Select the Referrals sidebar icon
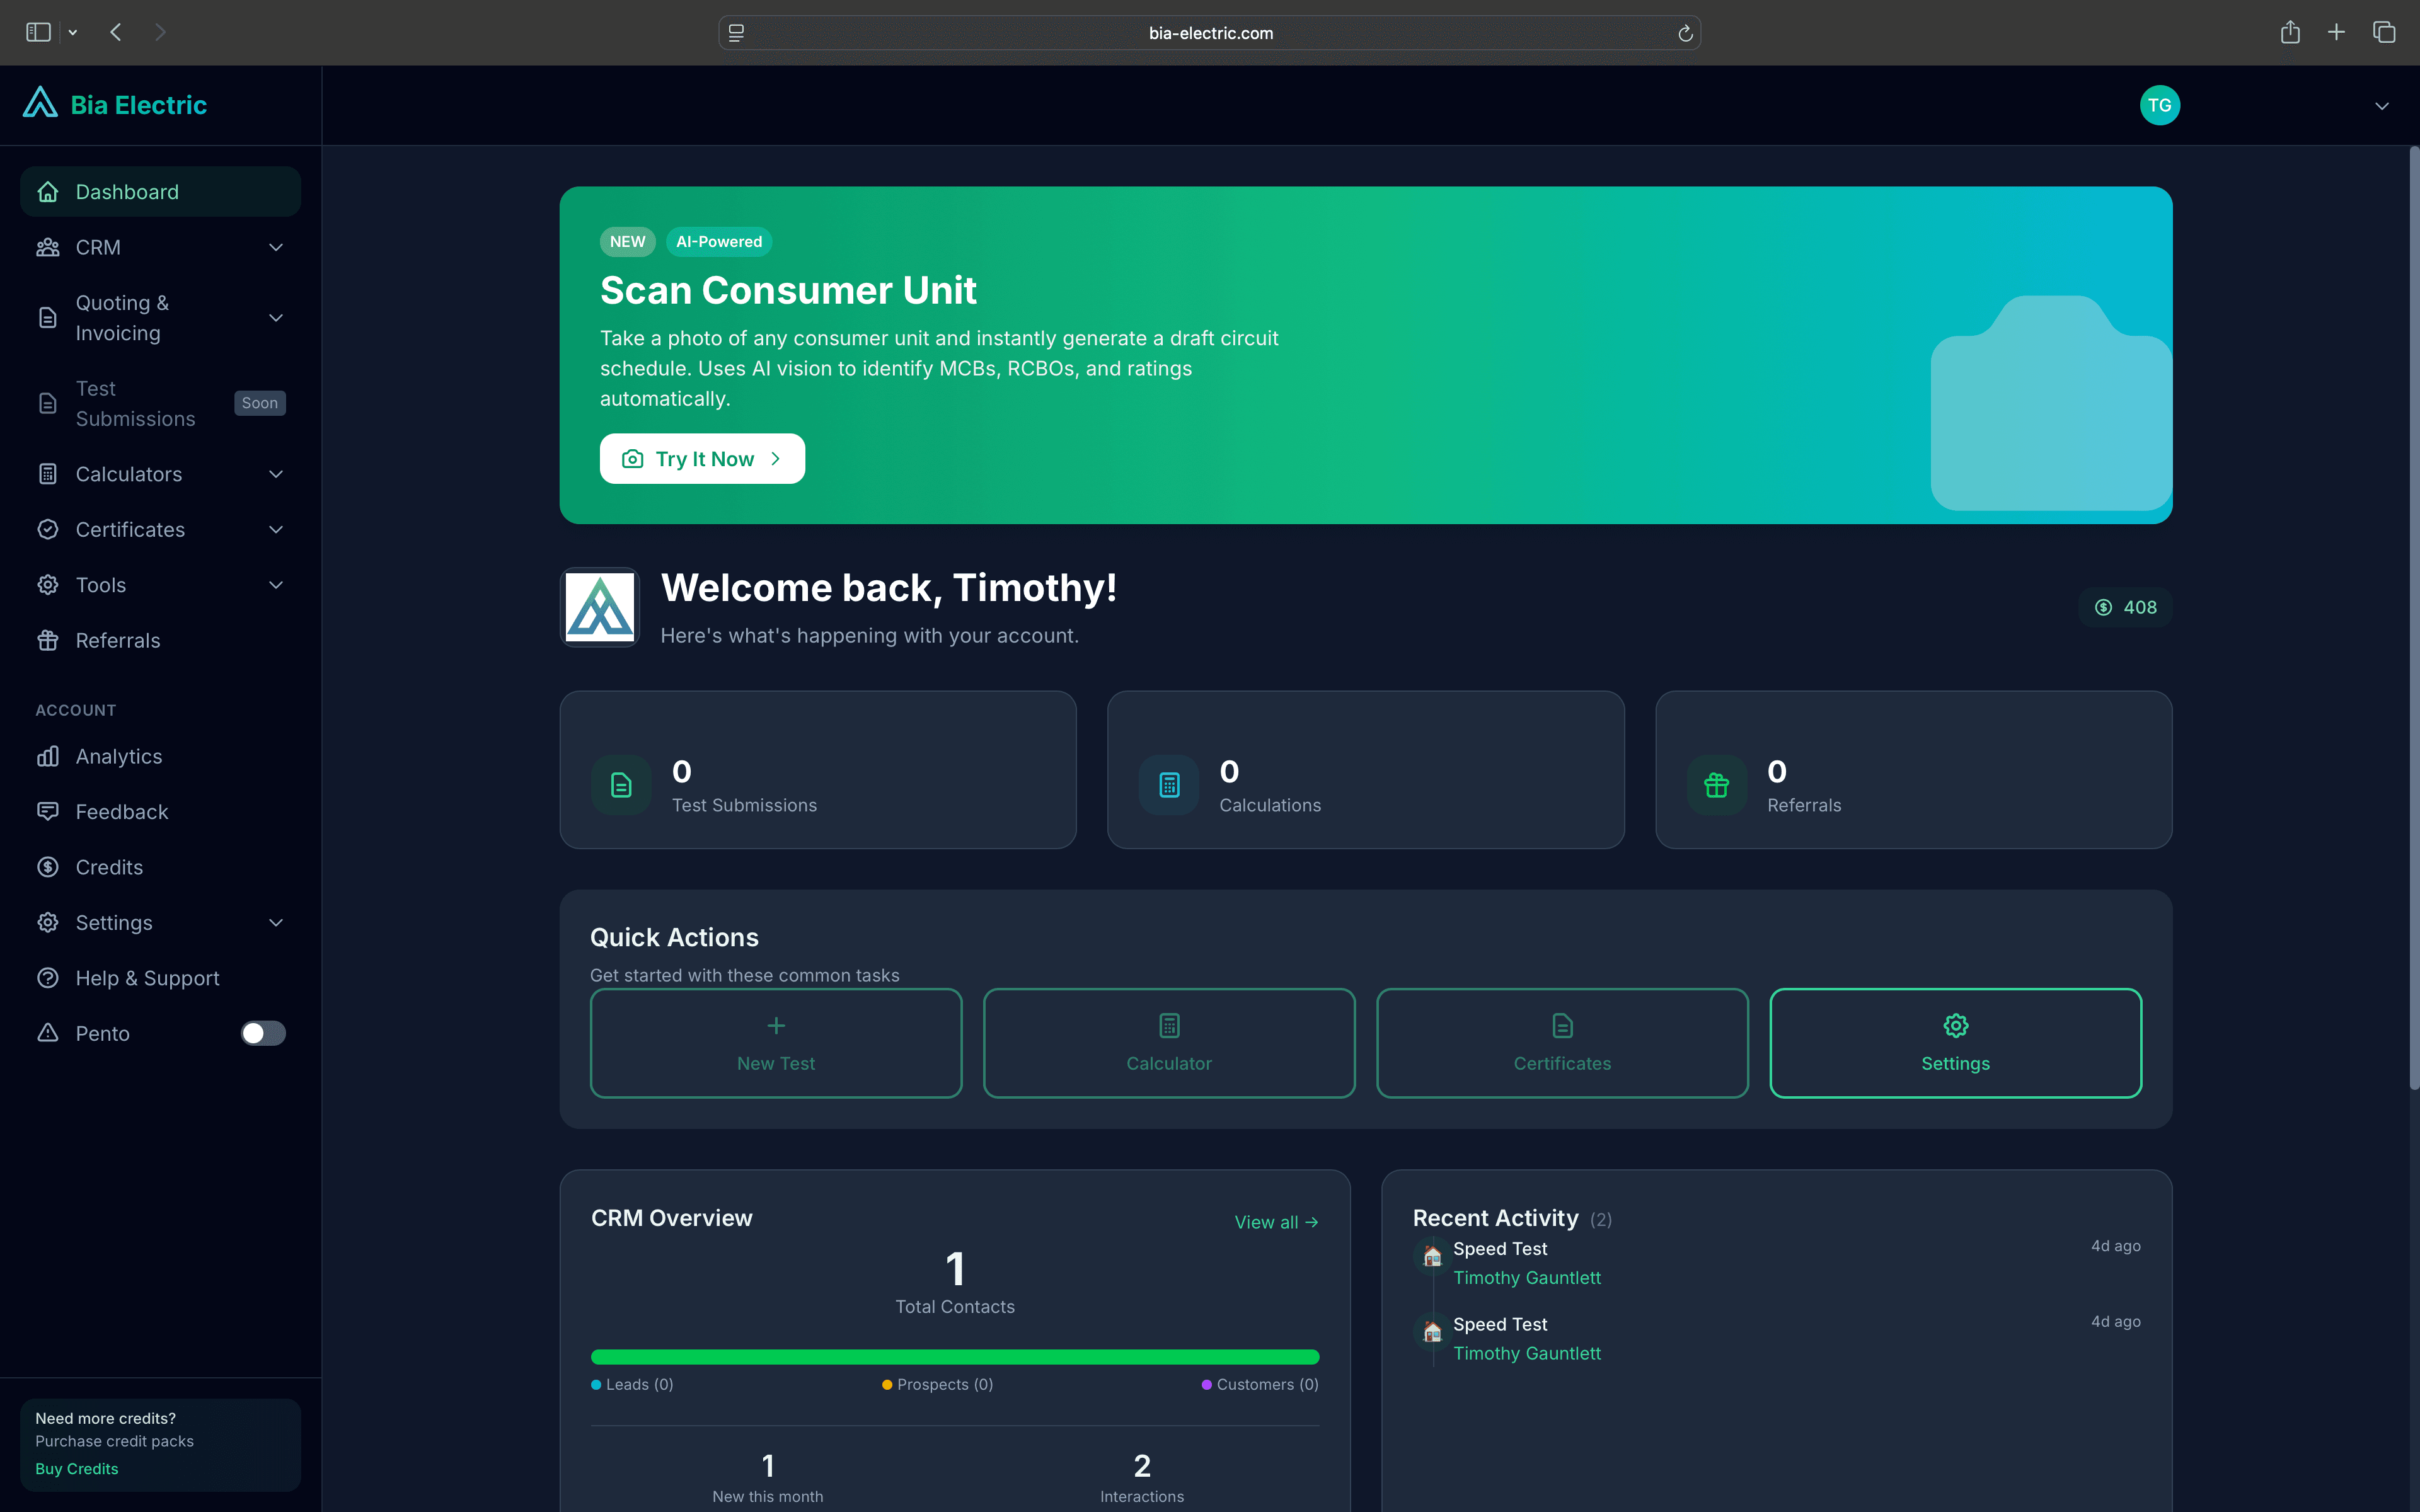2420x1512 pixels. click(48, 640)
